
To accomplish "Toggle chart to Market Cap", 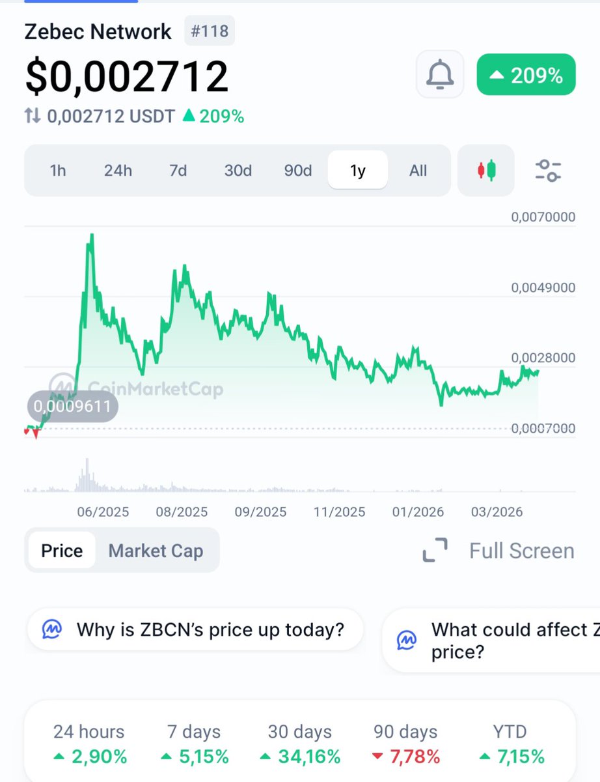I will pyautogui.click(x=156, y=551).
